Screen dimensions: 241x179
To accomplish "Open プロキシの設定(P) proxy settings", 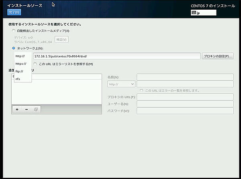I will (x=217, y=56).
